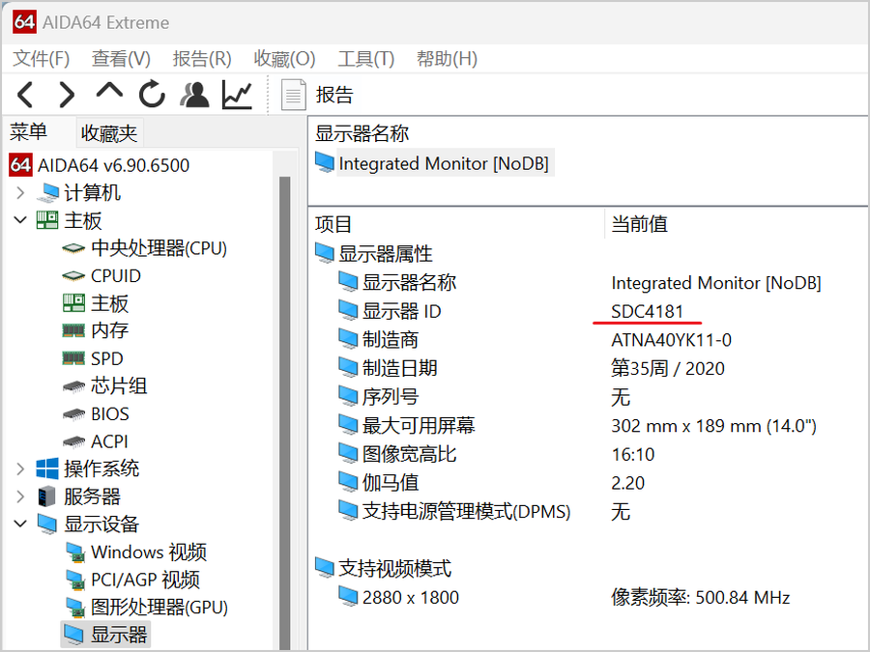
Task: Open the graph chart toolbar icon
Action: coord(237,95)
